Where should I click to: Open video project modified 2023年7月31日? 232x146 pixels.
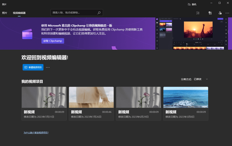point(44,104)
